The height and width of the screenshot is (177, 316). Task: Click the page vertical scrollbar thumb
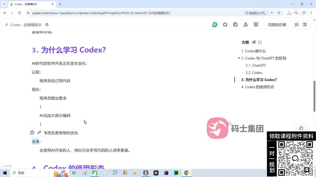tap(314, 96)
